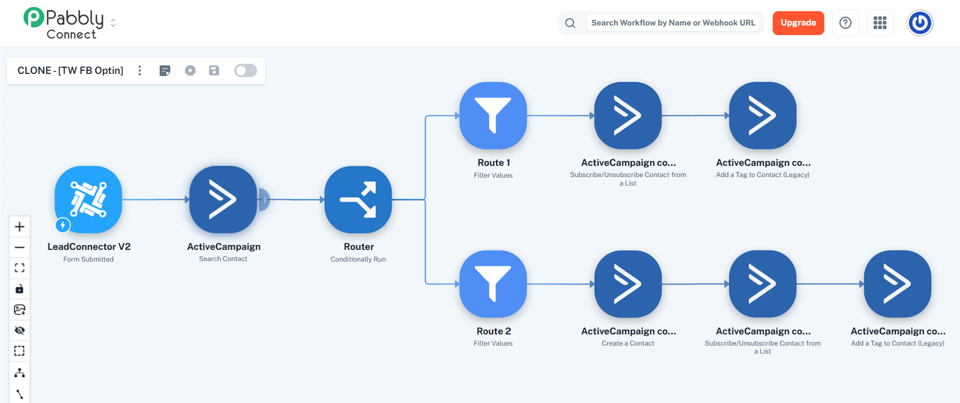The height and width of the screenshot is (403, 960).
Task: Toggle the hide eye icon in the sidebar
Action: pyautogui.click(x=20, y=330)
